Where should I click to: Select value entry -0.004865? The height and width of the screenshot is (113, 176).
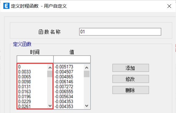[x=64, y=77]
